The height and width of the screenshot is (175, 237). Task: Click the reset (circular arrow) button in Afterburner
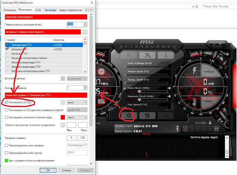[147, 116]
